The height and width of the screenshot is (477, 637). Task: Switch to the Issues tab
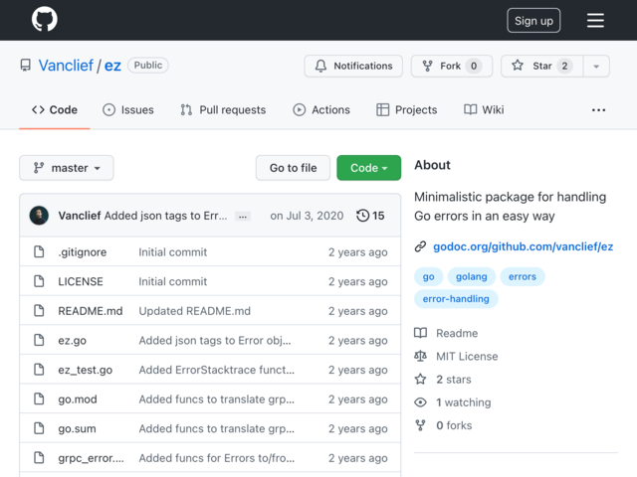coord(128,109)
